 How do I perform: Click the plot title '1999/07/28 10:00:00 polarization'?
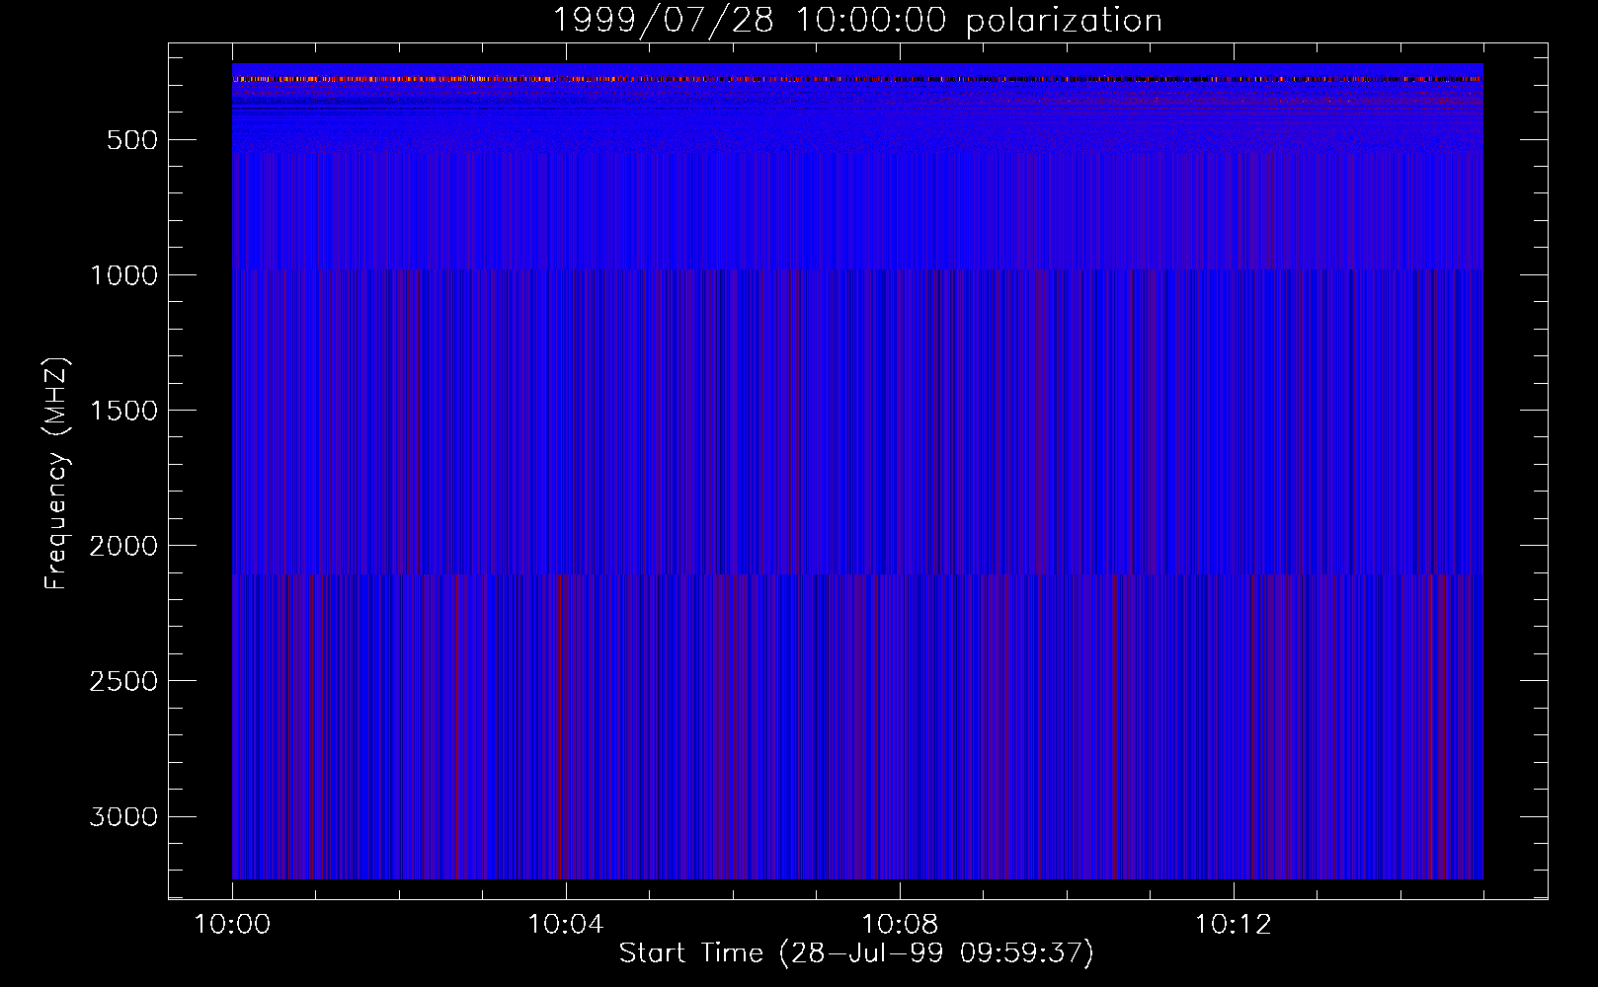[x=856, y=21]
